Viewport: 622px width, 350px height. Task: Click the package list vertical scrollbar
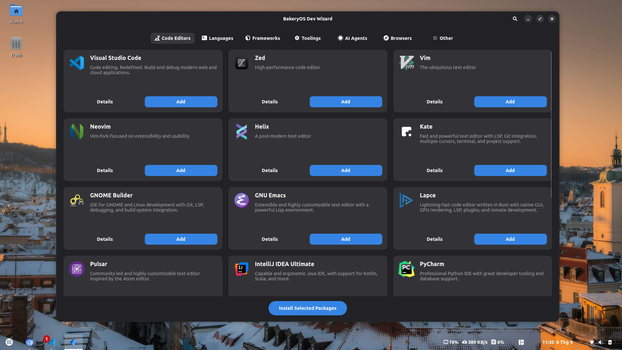[551, 125]
